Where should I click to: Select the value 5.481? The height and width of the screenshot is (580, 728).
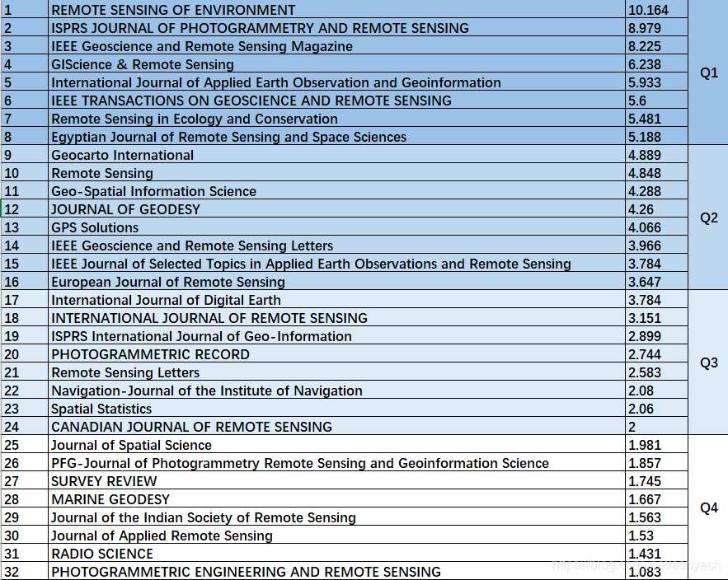click(x=656, y=119)
